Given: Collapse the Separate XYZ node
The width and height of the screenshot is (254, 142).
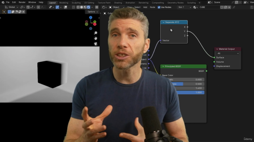Looking at the screenshot, I should (x=163, y=22).
